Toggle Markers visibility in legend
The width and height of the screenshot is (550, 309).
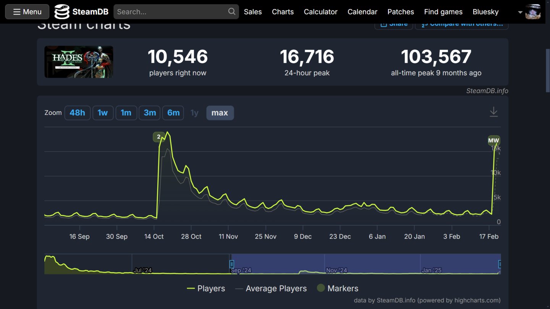coord(338,288)
